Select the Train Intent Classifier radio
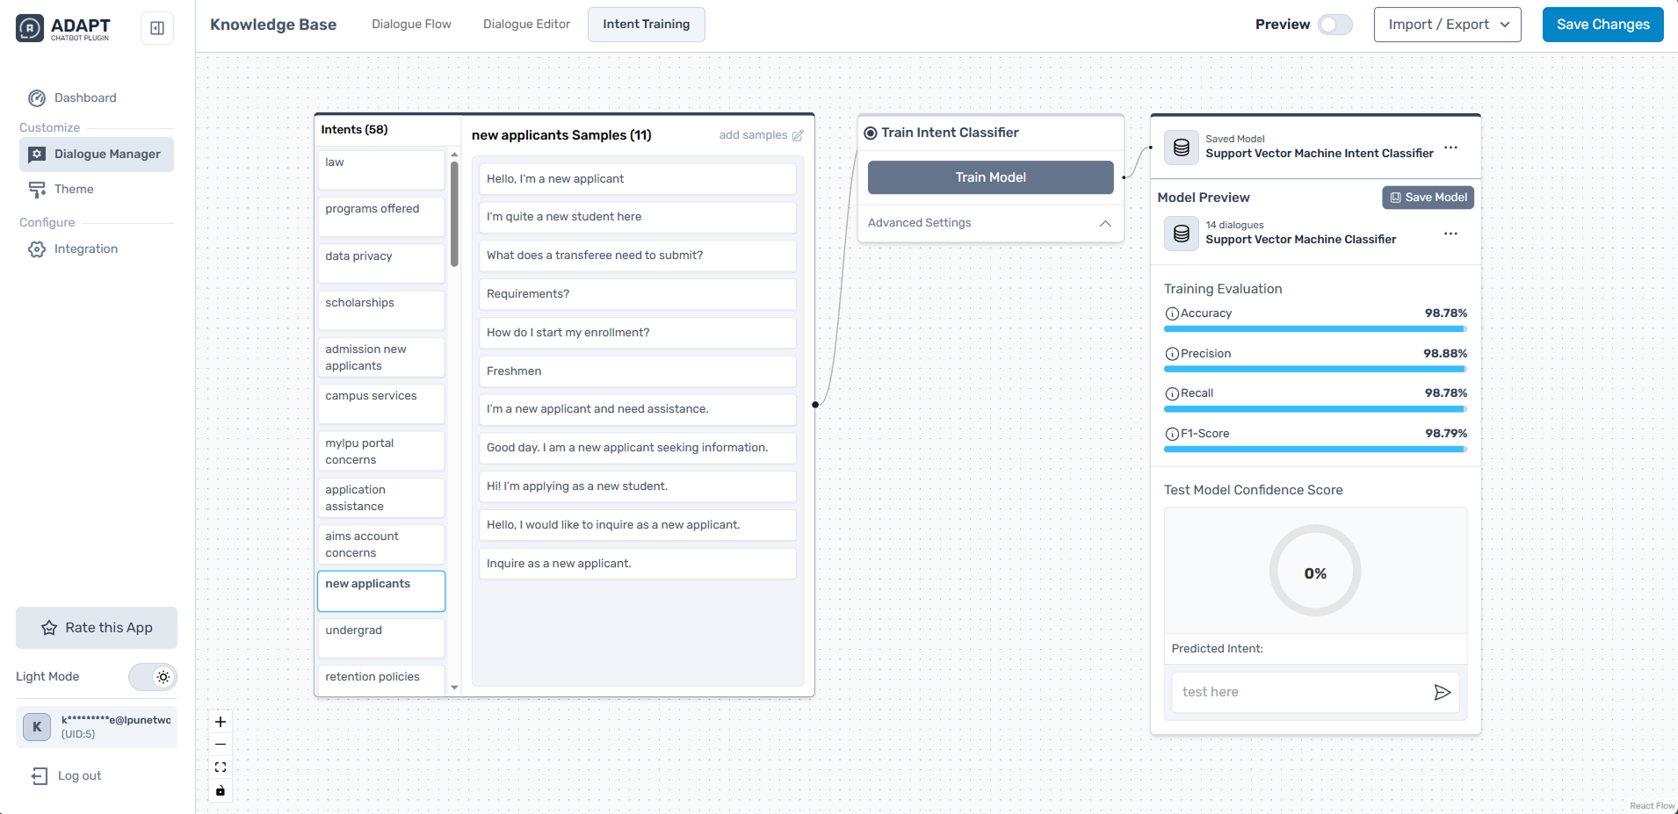This screenshot has width=1678, height=814. pyautogui.click(x=871, y=133)
